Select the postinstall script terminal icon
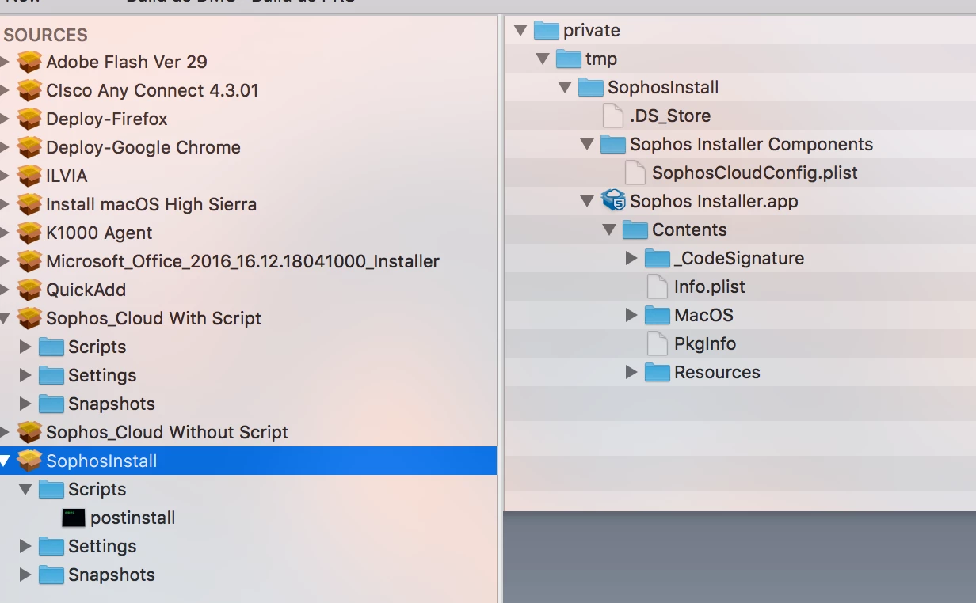Image resolution: width=976 pixels, height=603 pixels. pyautogui.click(x=74, y=518)
